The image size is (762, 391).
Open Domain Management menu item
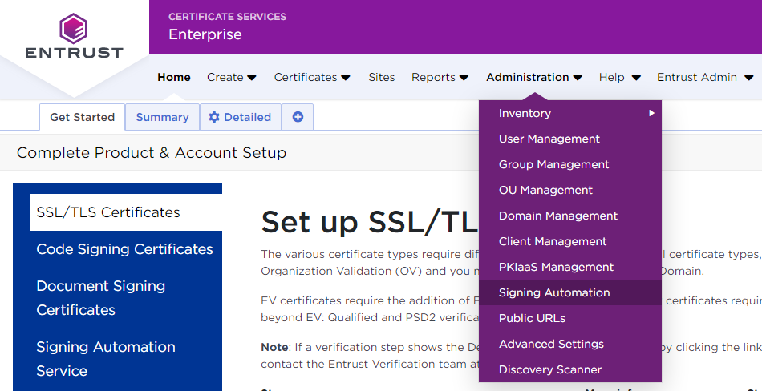click(557, 216)
